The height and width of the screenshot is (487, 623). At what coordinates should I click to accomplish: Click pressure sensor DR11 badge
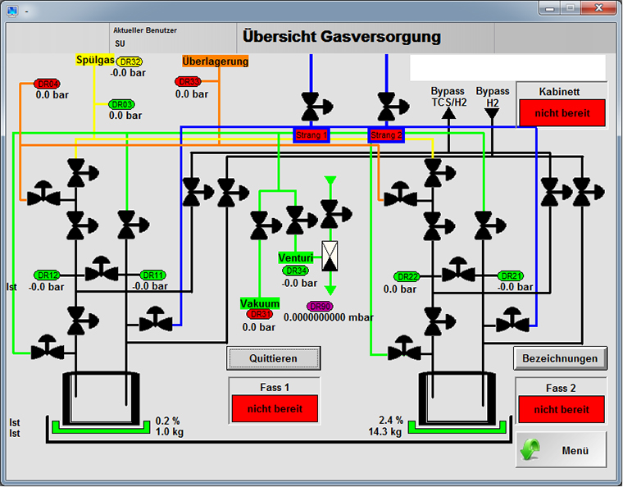[x=153, y=275]
